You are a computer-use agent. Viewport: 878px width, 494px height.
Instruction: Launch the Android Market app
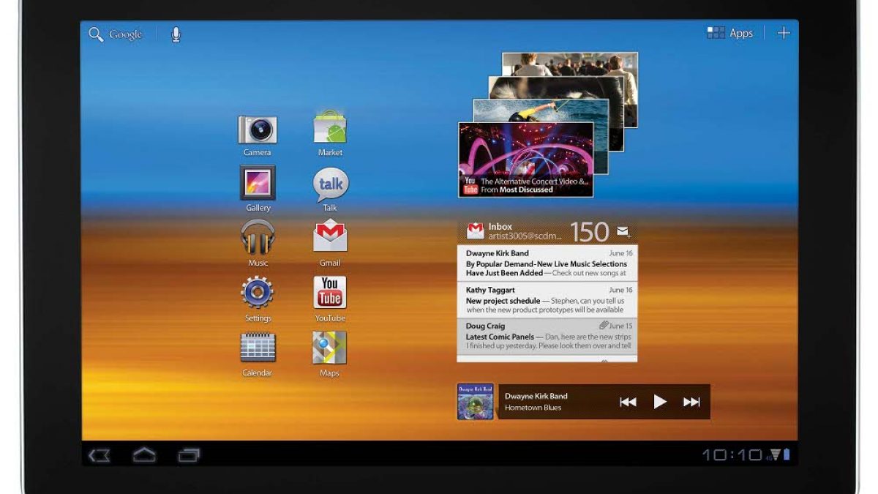point(330,129)
